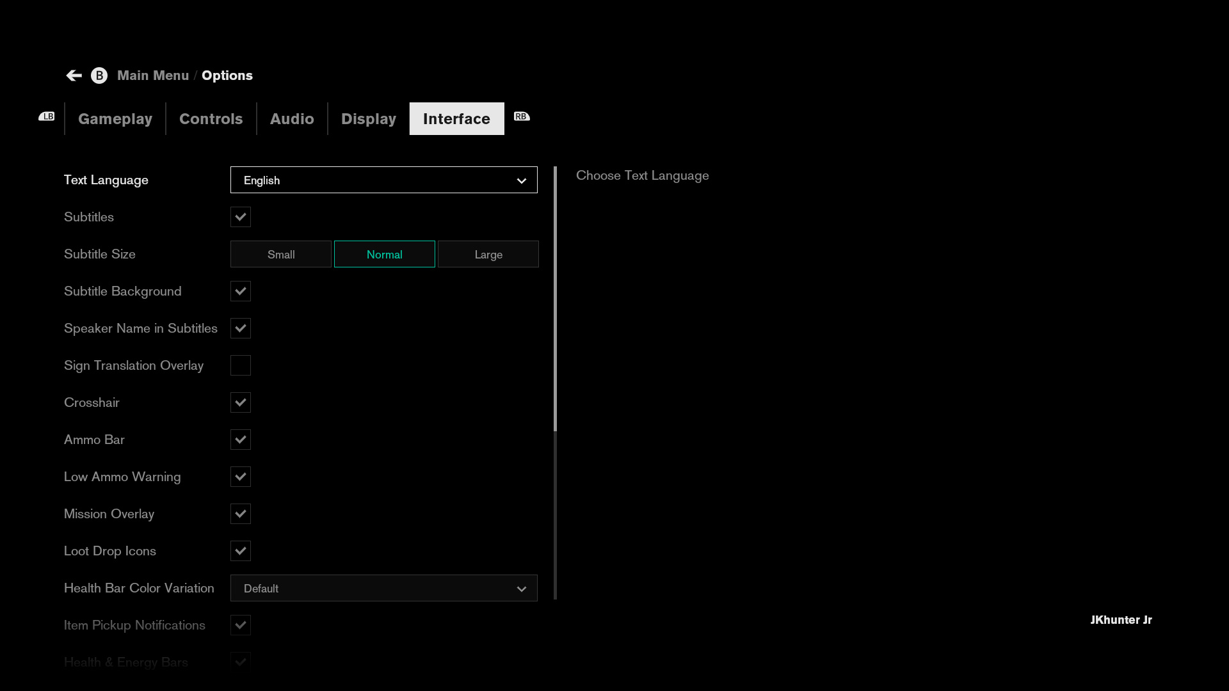Expand the Text Language dropdown
Image resolution: width=1229 pixels, height=691 pixels.
383,180
